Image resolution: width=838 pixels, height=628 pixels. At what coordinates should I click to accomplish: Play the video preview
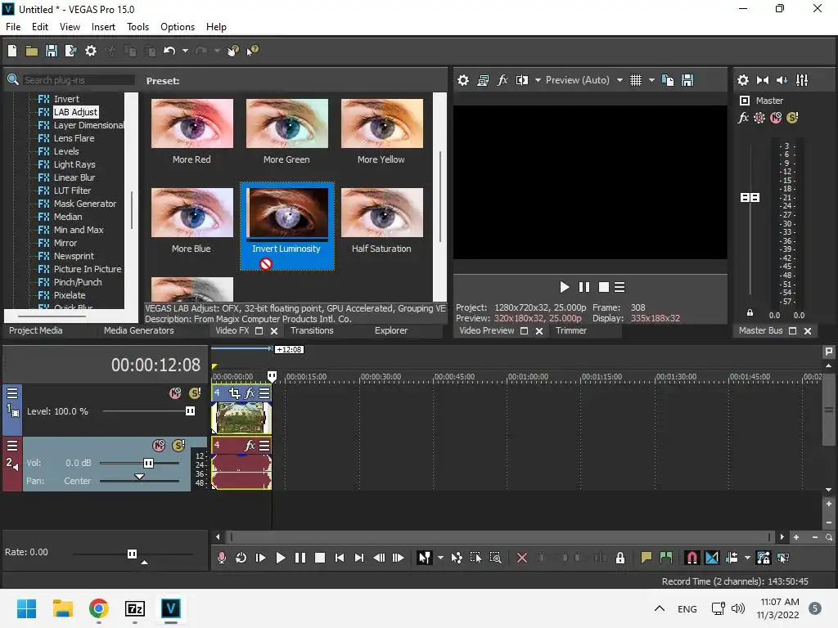click(565, 287)
